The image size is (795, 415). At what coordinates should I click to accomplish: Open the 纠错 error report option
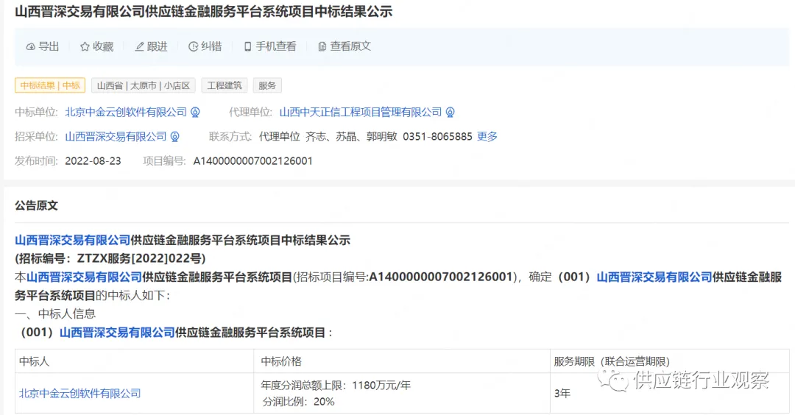205,46
